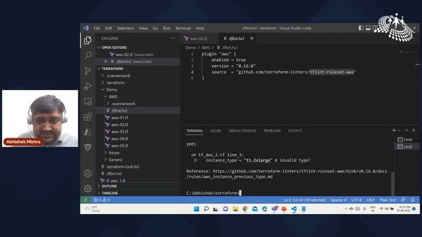
Task: Open the Search view in activity bar
Action: click(x=88, y=55)
